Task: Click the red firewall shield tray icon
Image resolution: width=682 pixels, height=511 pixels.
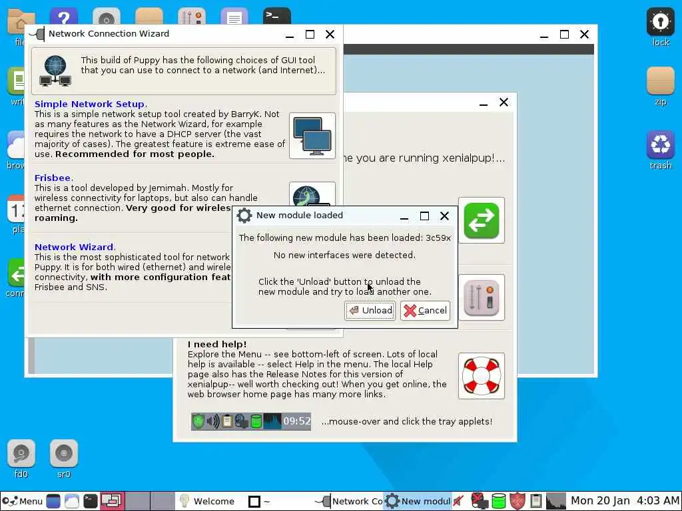Action: [517, 501]
